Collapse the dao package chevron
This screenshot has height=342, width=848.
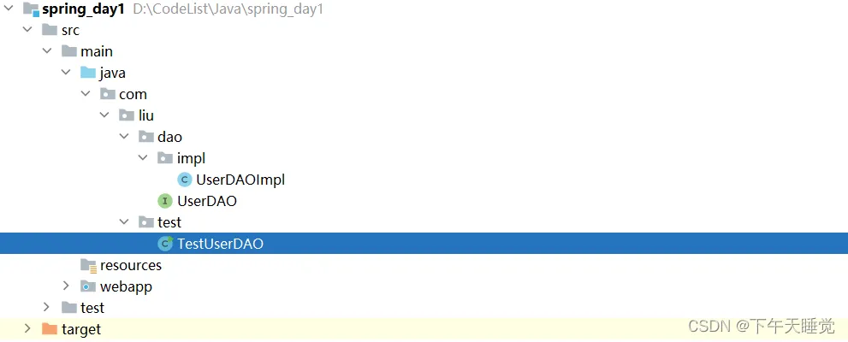124,137
